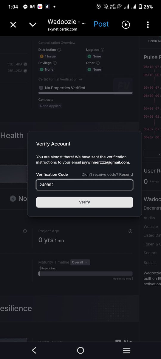Close the in-app browser with X
Viewport: 161px width, 359px height.
[13, 25]
